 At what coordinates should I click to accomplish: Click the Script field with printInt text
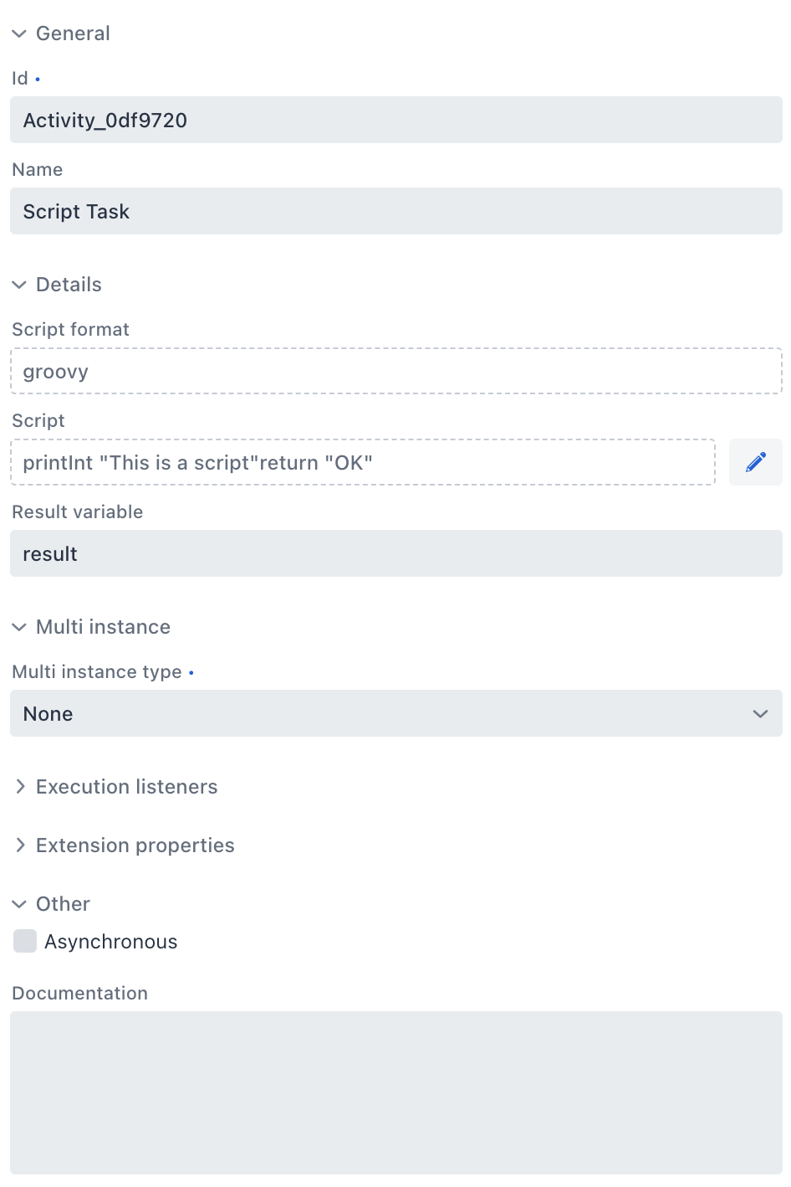point(363,462)
